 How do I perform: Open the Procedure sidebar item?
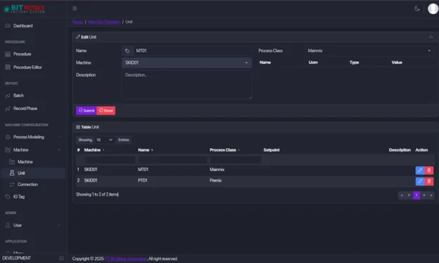coord(22,54)
